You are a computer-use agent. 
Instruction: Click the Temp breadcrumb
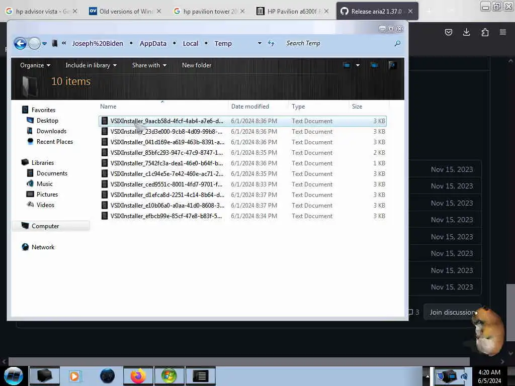[223, 43]
